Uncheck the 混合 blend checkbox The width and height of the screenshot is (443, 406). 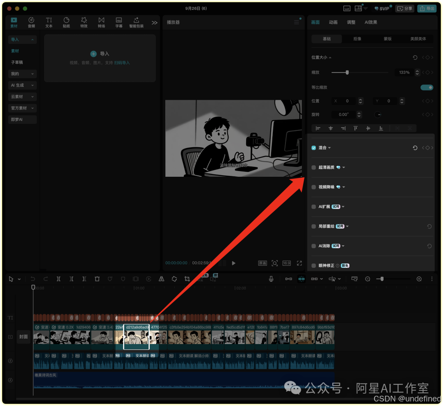pos(314,148)
